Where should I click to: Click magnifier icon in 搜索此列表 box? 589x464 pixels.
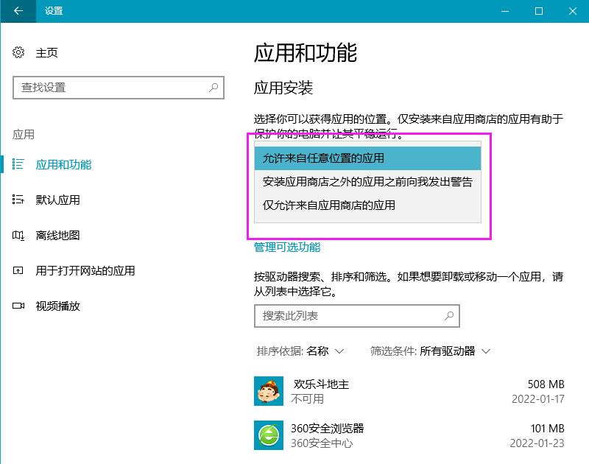449,316
